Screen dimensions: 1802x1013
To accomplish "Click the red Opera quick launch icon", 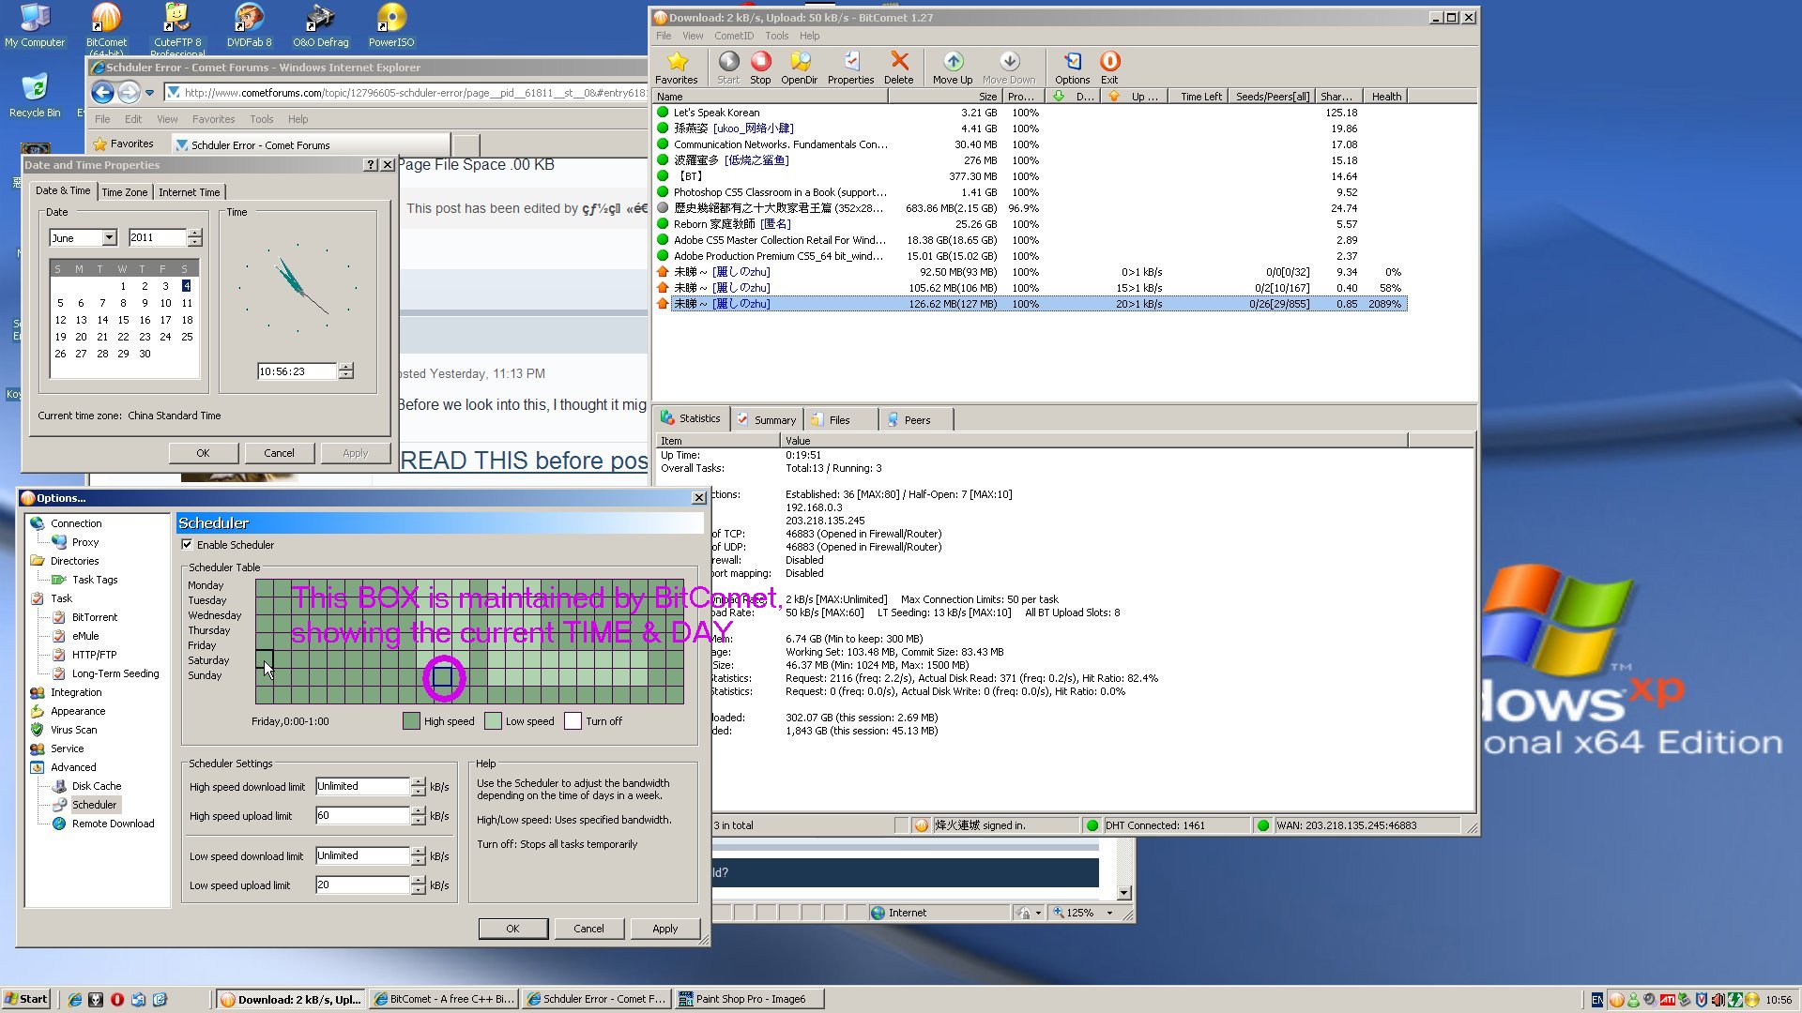I will tap(117, 1000).
